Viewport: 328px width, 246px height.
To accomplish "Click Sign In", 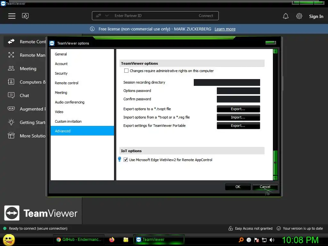I will (x=316, y=16).
